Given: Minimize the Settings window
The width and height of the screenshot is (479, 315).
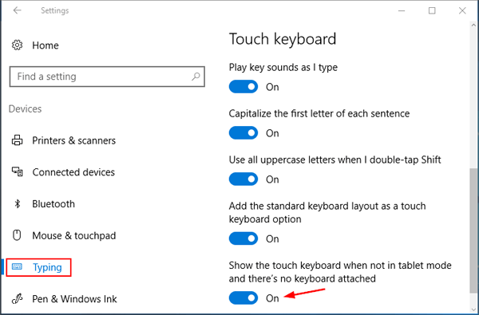Looking at the screenshot, I should click(402, 10).
